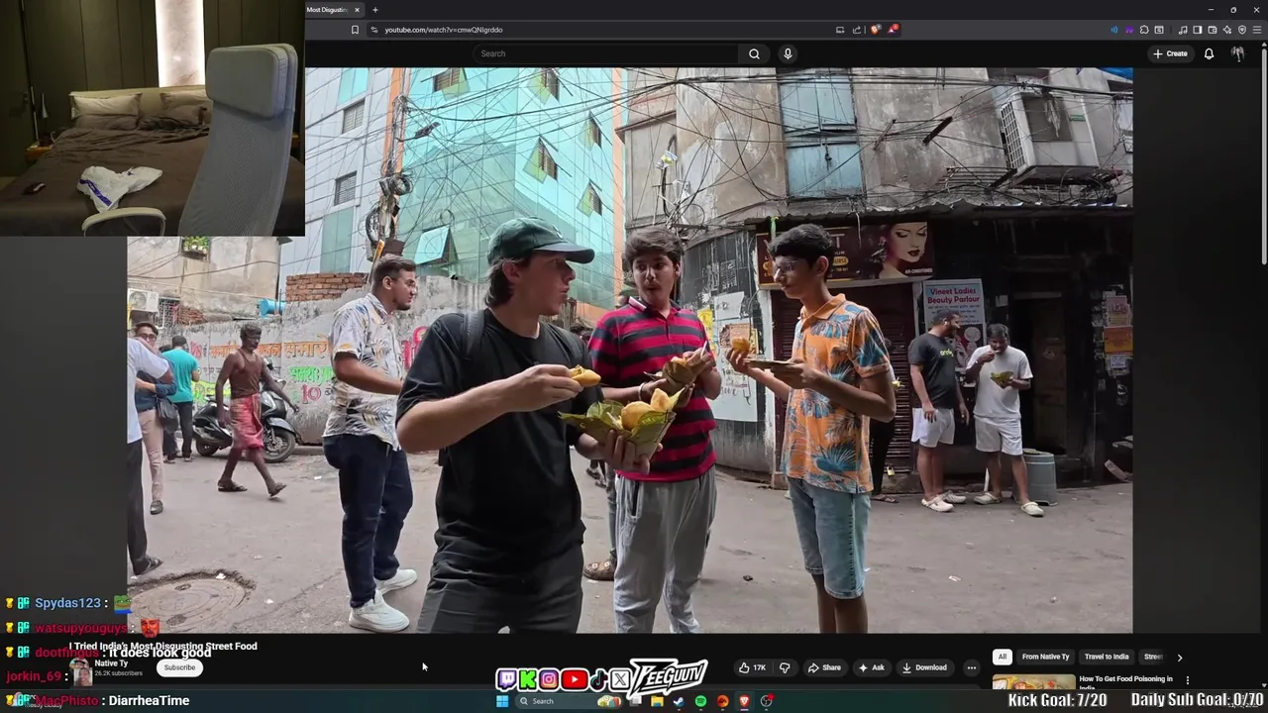Open options menu for recommended video
1268x713 pixels.
point(1187,680)
